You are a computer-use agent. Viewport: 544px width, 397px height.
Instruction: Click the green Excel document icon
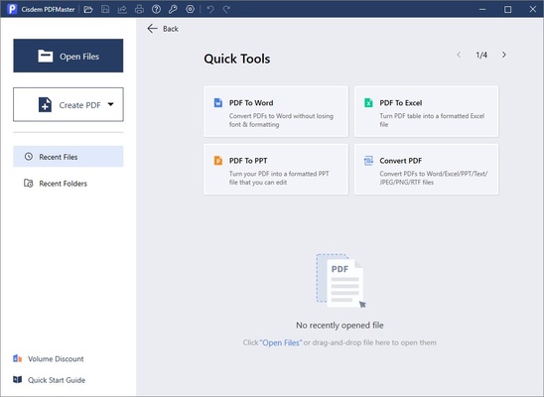[x=368, y=102]
